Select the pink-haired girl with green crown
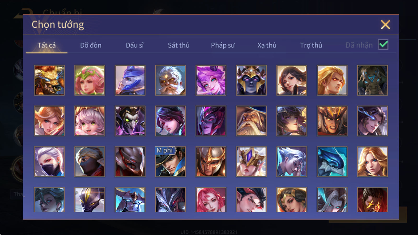The height and width of the screenshot is (235, 418). pos(90,80)
